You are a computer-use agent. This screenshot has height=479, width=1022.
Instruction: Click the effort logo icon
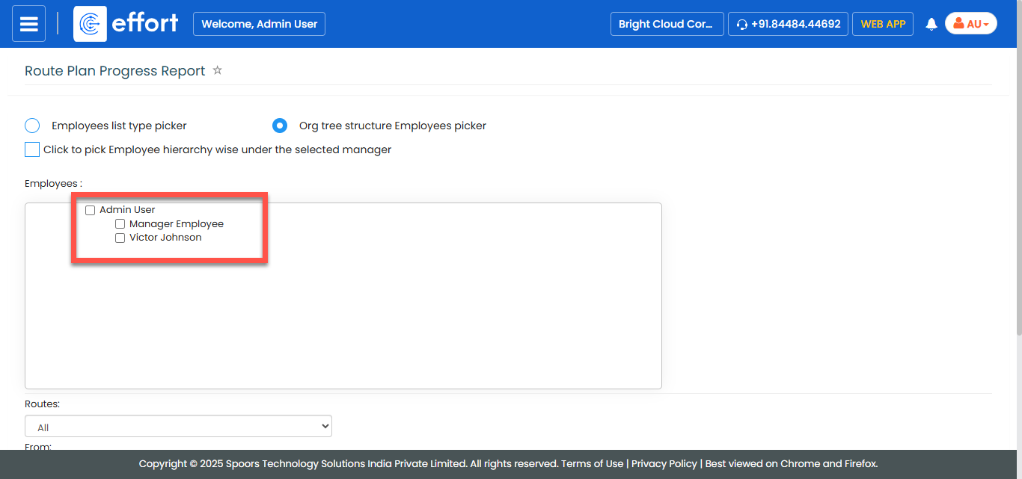tap(90, 24)
